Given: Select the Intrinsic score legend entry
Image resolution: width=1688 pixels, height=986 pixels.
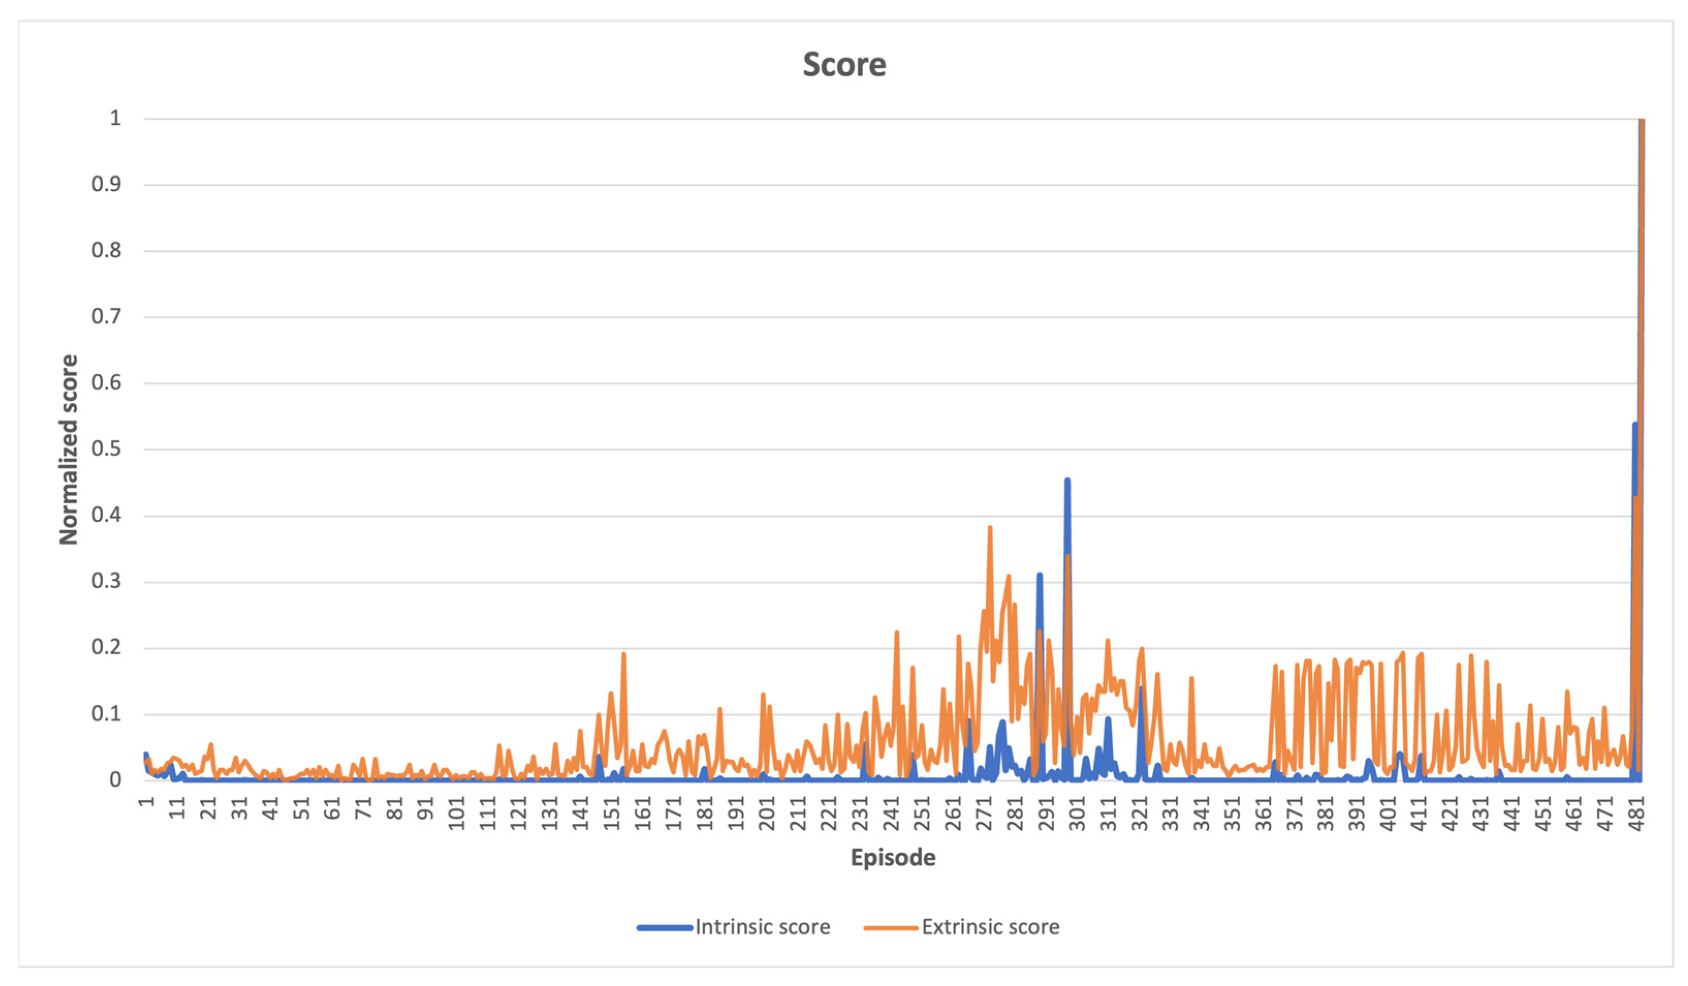Looking at the screenshot, I should tap(762, 927).
